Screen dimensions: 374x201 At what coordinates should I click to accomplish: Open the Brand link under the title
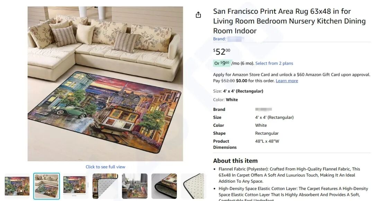click(229, 39)
